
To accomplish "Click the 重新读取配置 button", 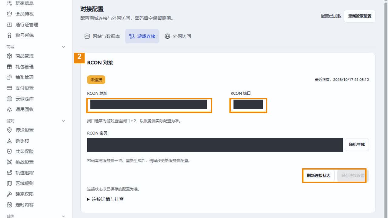I will click(x=360, y=16).
